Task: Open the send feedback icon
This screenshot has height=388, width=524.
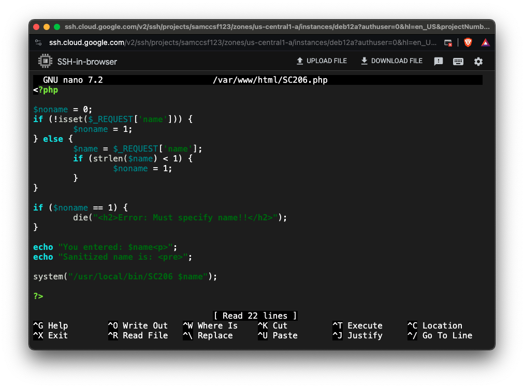Action: pyautogui.click(x=439, y=62)
